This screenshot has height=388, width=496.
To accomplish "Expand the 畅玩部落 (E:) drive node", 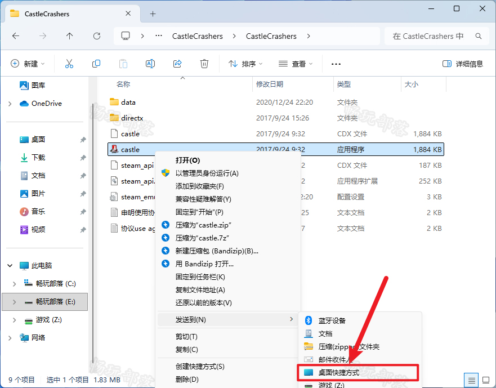I will (14, 302).
